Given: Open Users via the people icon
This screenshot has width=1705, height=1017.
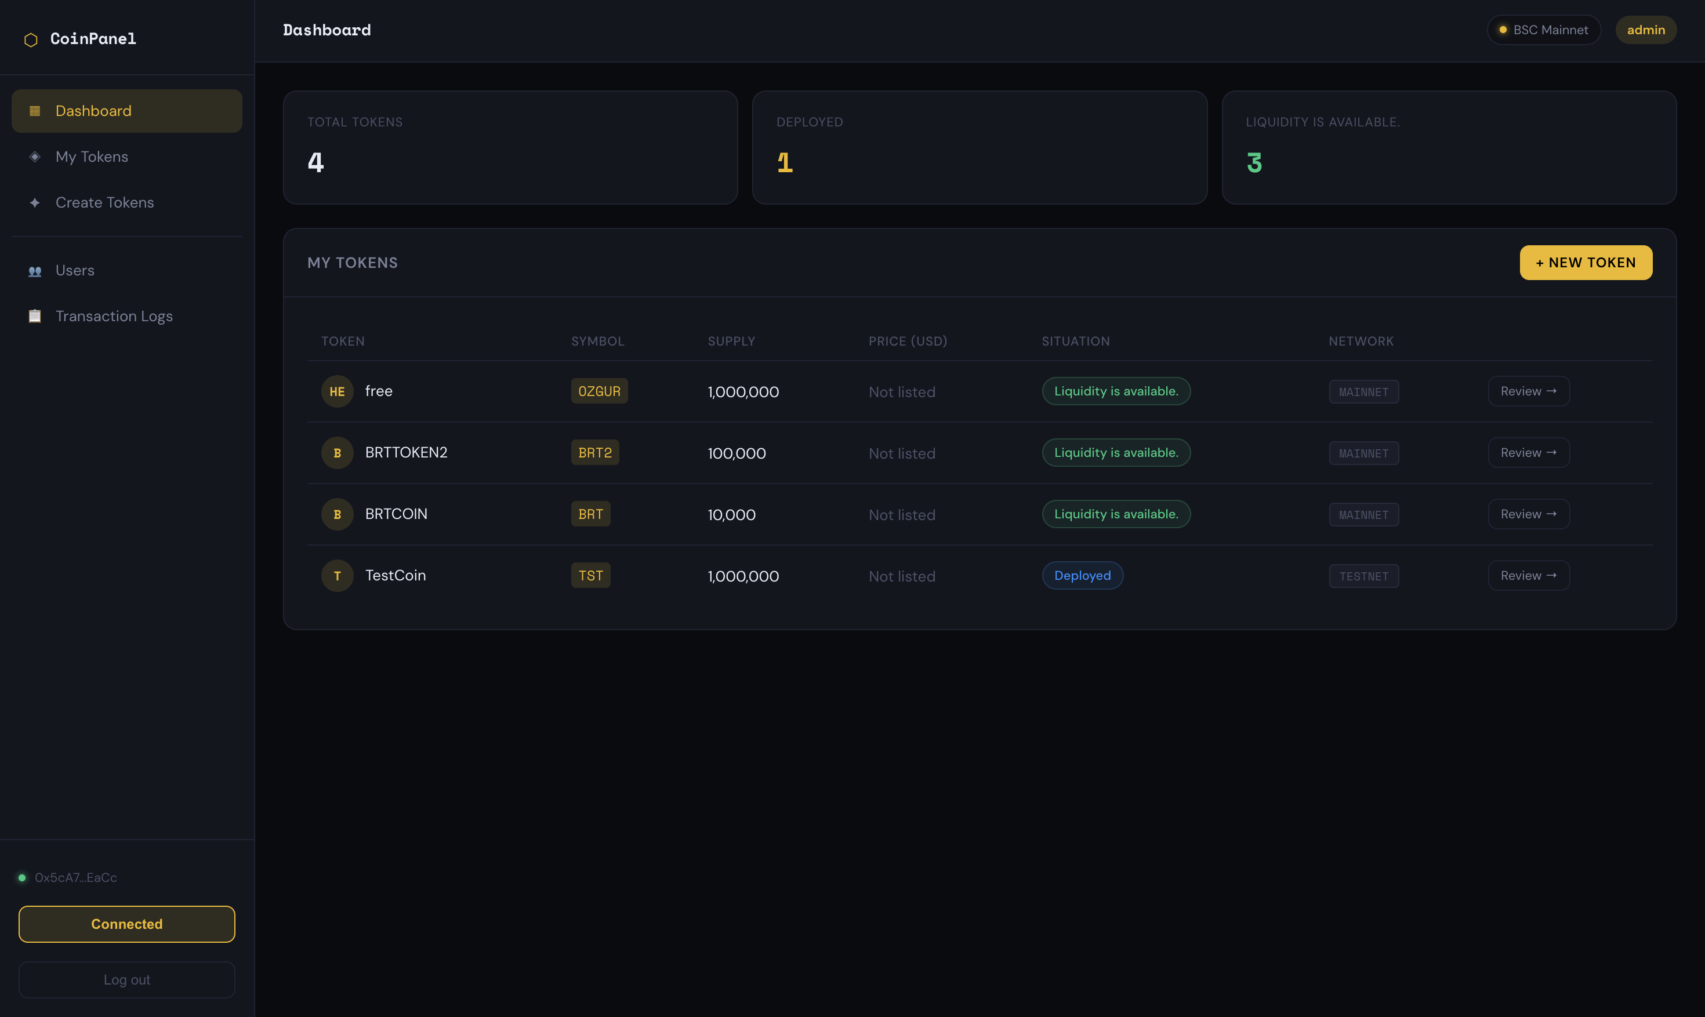Looking at the screenshot, I should click(x=34, y=270).
